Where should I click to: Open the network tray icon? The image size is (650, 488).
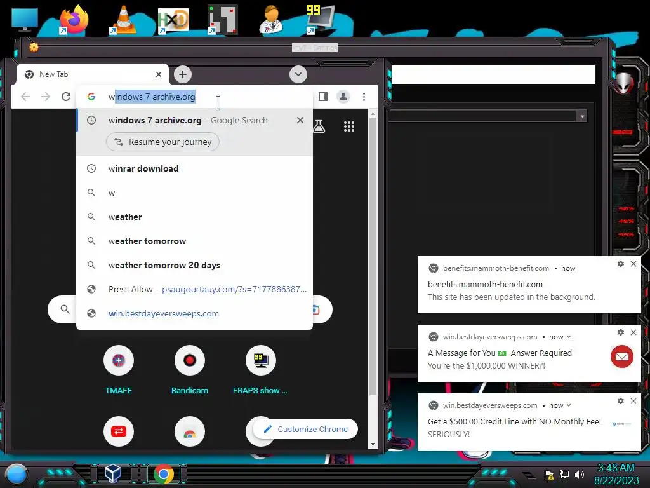(x=564, y=474)
